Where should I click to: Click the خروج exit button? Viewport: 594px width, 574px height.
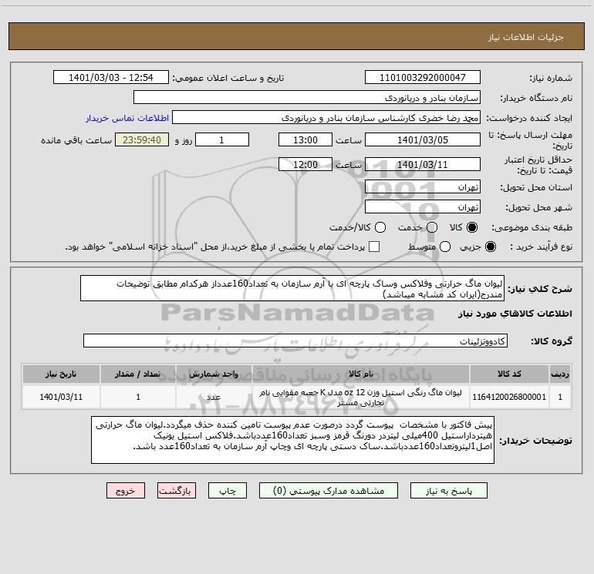coord(126,490)
